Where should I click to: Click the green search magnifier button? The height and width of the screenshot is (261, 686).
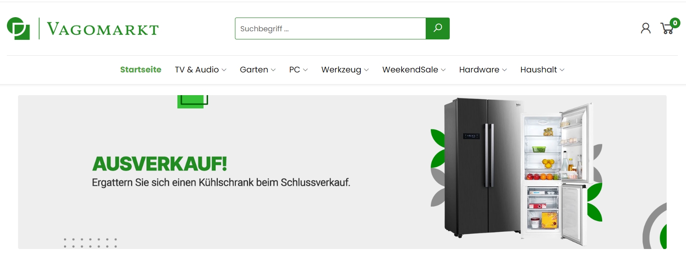click(x=437, y=28)
